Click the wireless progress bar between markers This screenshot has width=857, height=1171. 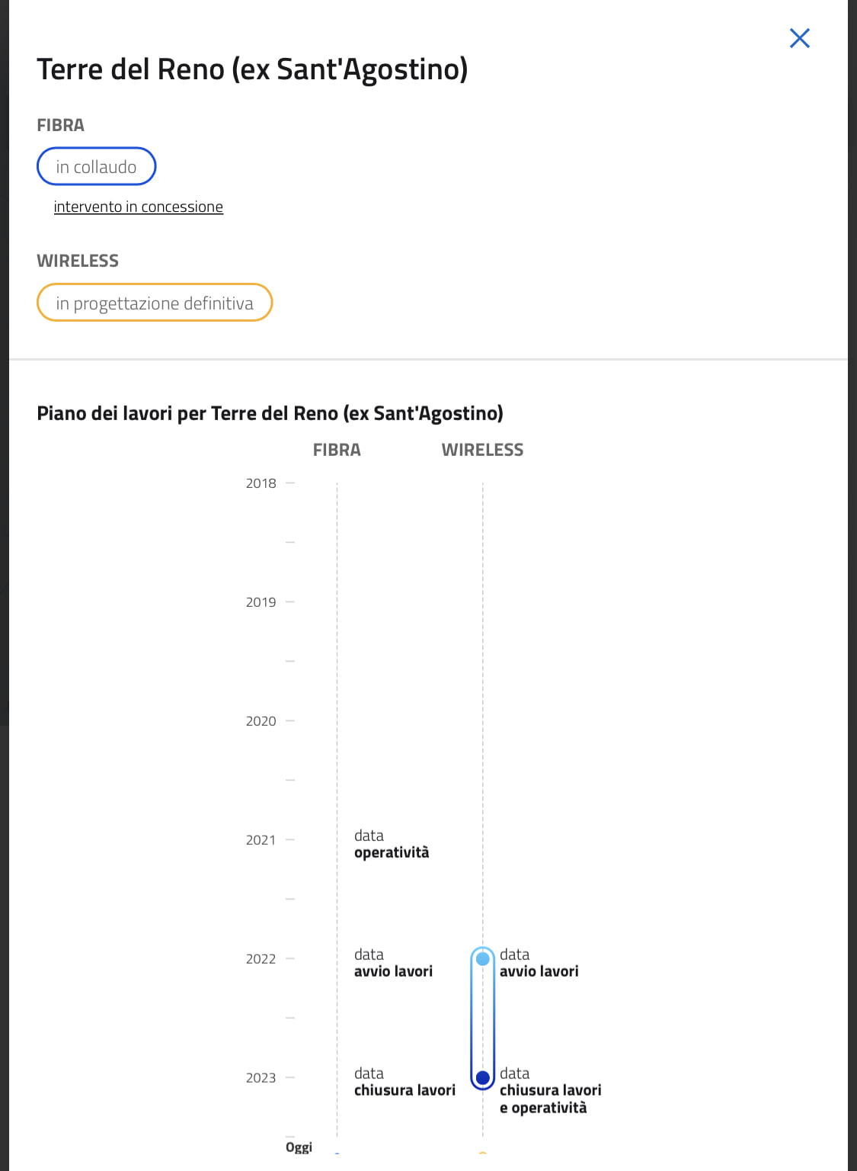(482, 1019)
